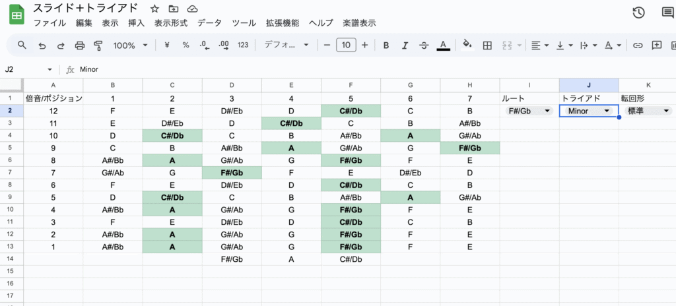Open the F#/Gb root note dropdown
676x306 pixels.
[x=529, y=111]
